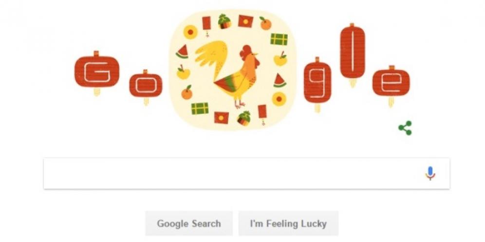Click the orange fruit at doodle top right

tap(265, 23)
